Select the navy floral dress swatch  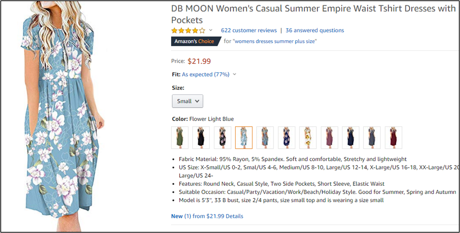tap(286, 138)
